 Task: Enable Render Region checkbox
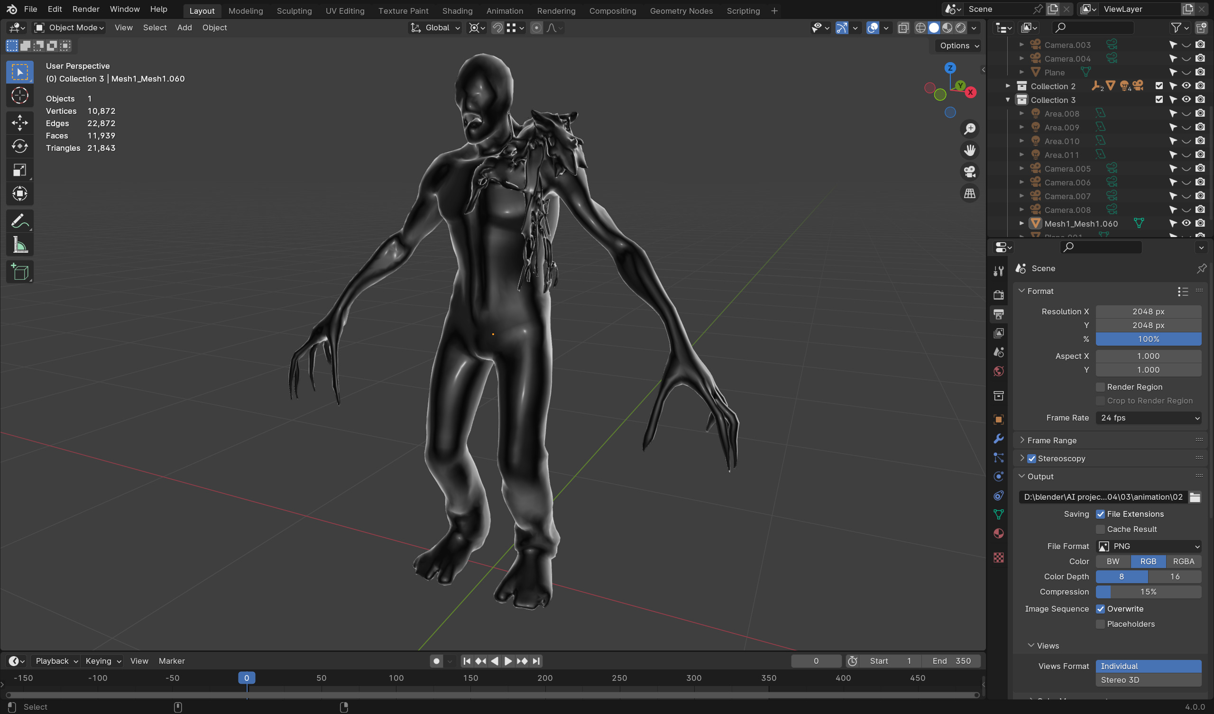1100,387
